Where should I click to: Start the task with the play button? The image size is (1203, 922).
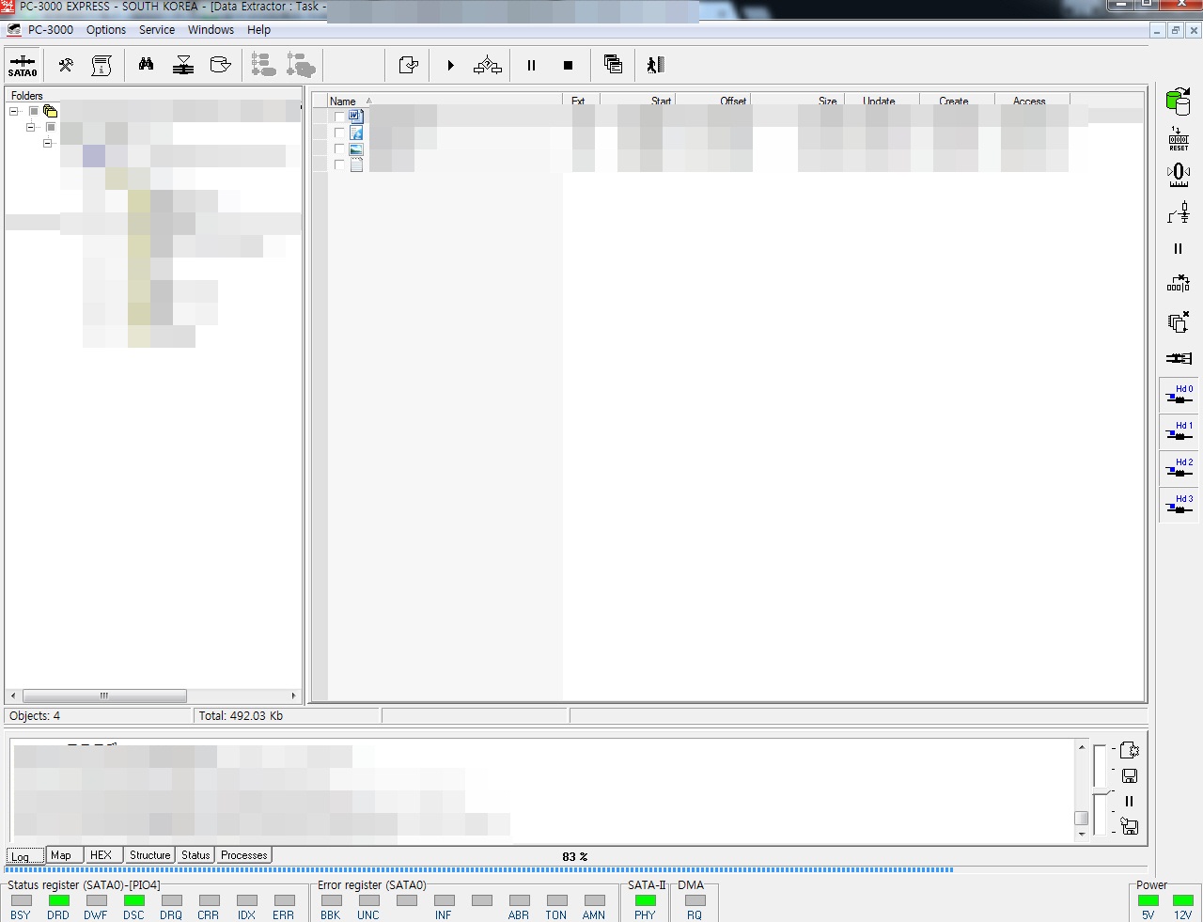pyautogui.click(x=451, y=66)
